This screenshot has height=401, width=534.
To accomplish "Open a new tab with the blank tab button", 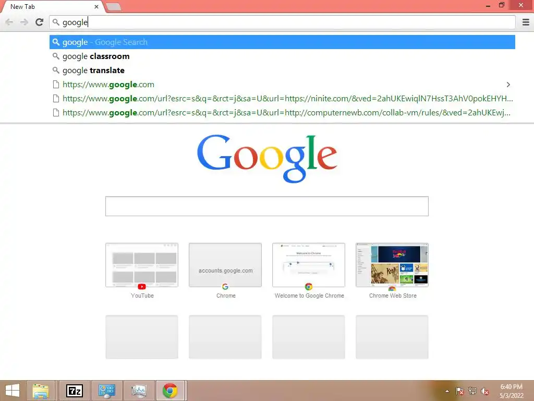I will [114, 7].
